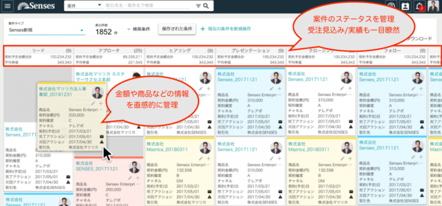Image resolution: width=442 pixels, height=206 pixels.
Task: Click 132,556 amount on クロージング Mazrica card
Action: click(326, 170)
